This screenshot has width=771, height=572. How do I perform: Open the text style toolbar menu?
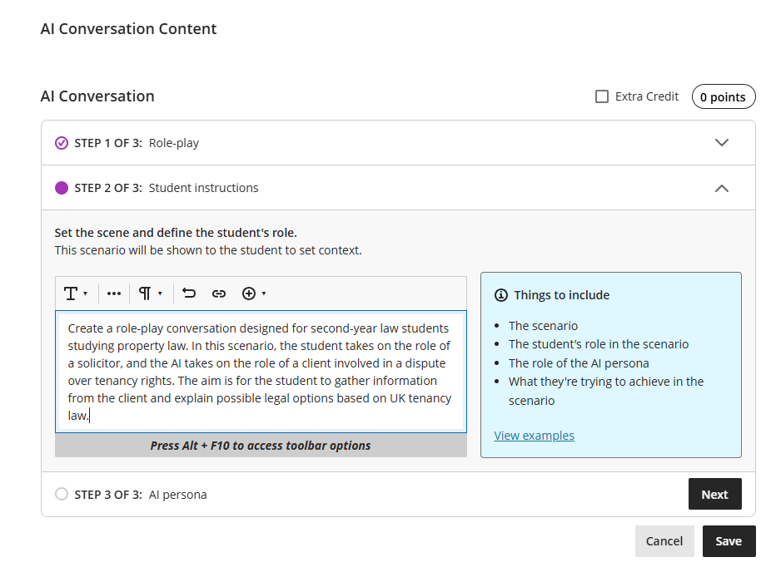click(75, 293)
